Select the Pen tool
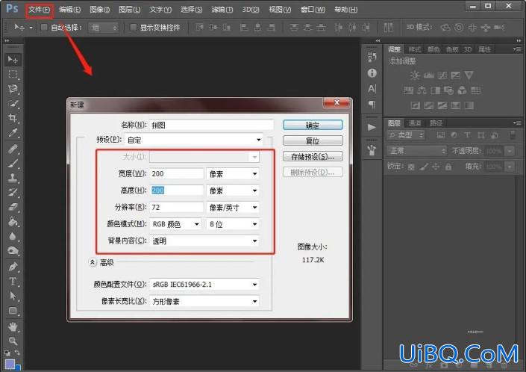The height and width of the screenshot is (372, 526). click(x=13, y=267)
